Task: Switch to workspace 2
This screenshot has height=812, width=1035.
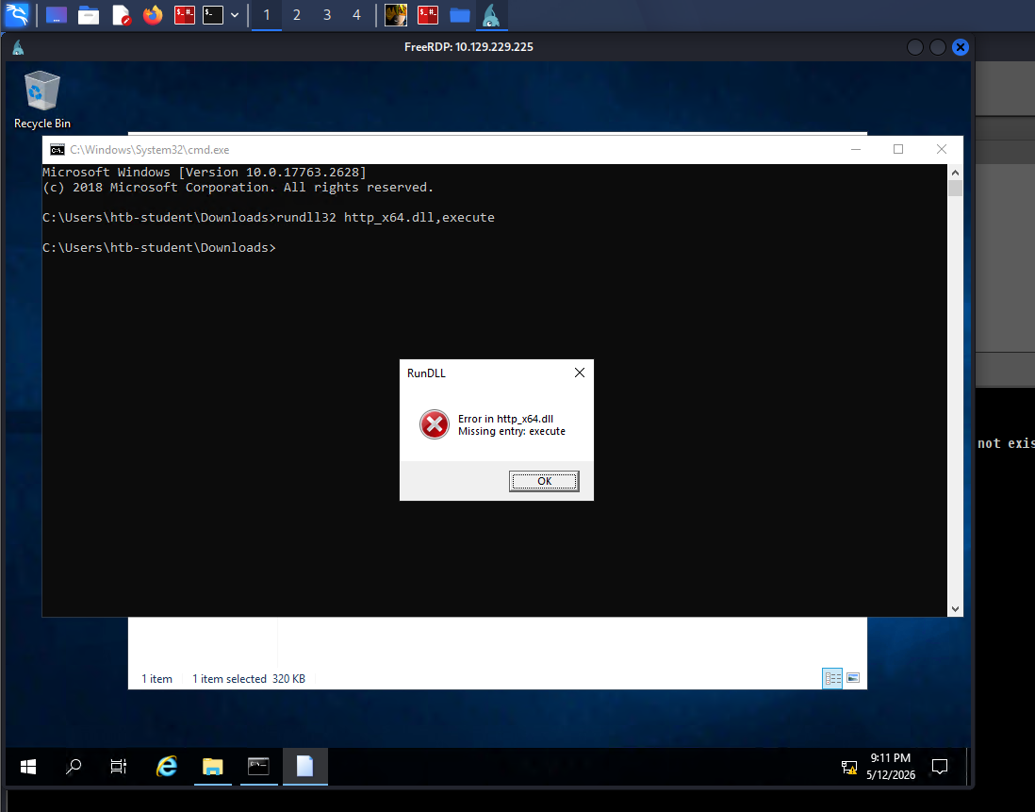Action: [296, 15]
